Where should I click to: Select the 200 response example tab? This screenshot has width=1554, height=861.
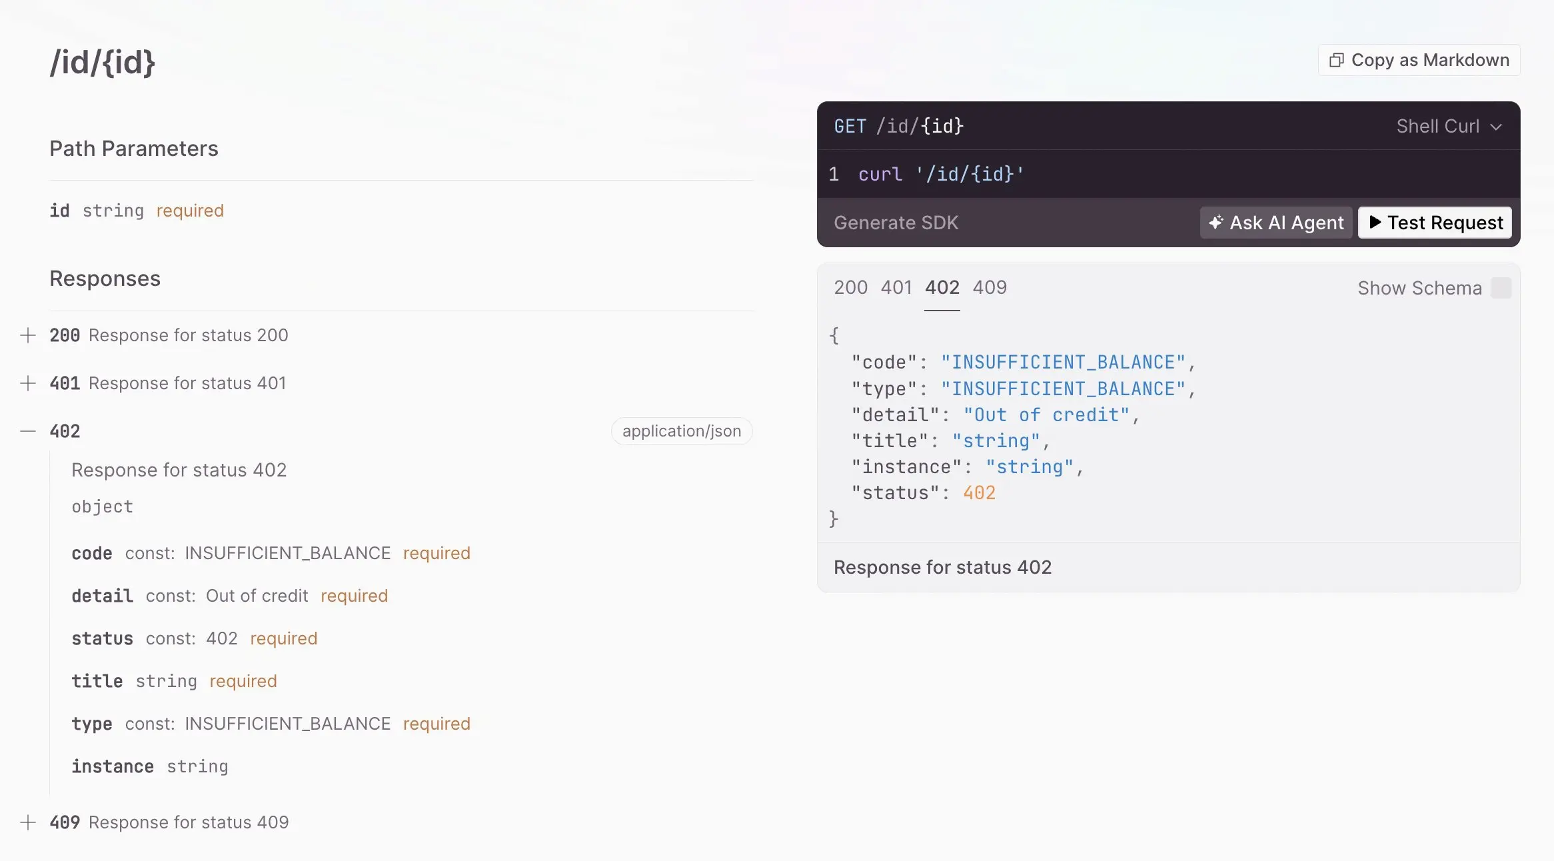[850, 287]
